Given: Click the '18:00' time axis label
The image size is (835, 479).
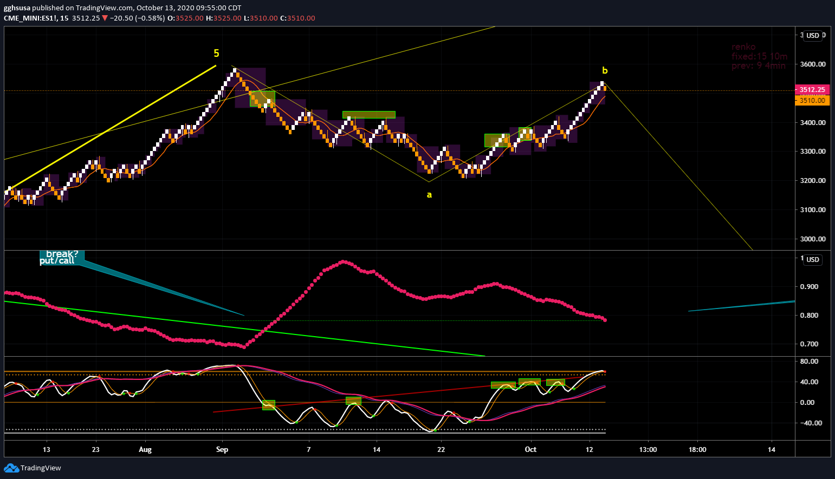Looking at the screenshot, I should (697, 450).
